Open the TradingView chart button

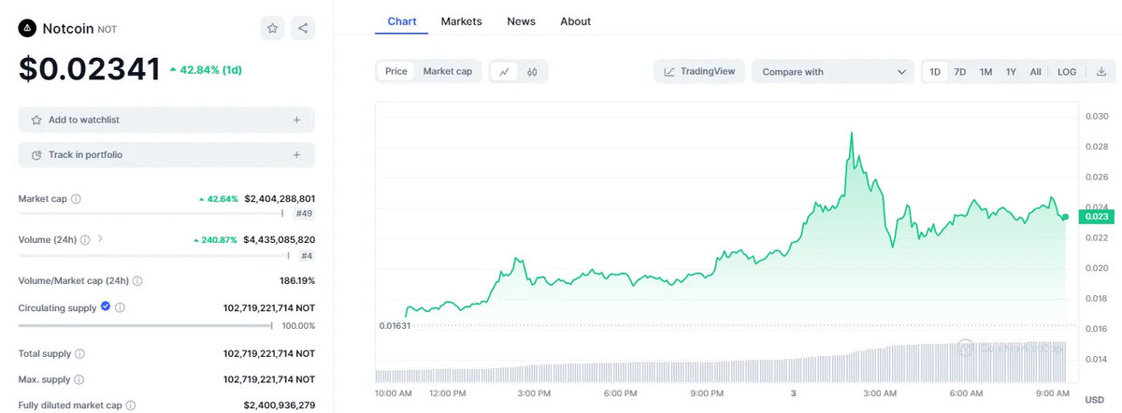(x=699, y=71)
